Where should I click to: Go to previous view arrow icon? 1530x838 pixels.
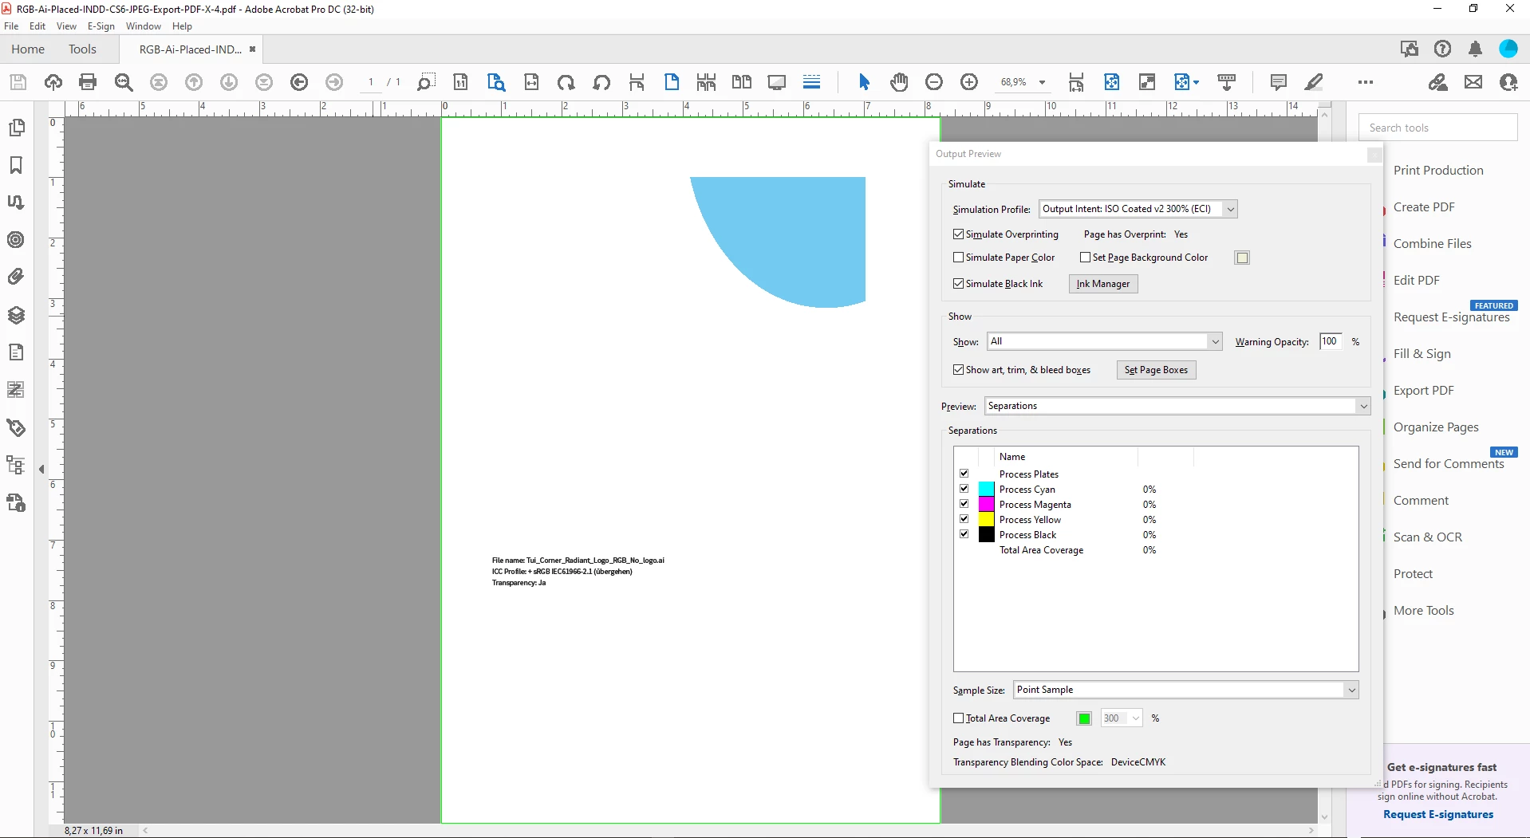[299, 82]
